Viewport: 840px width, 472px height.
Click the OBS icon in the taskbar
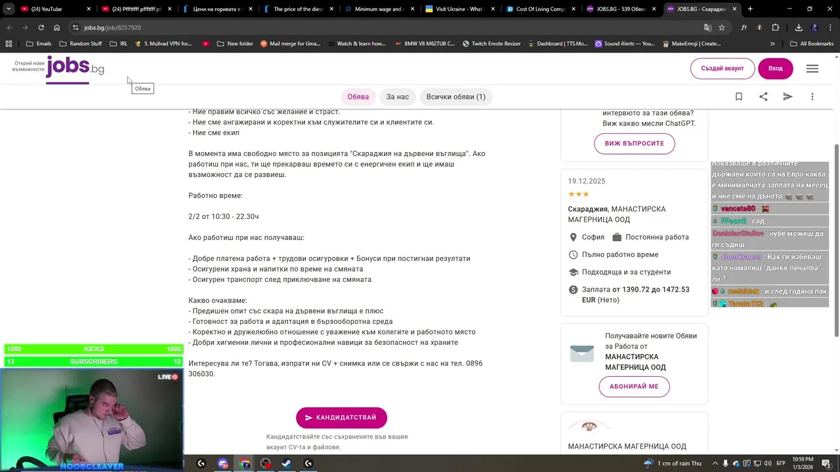point(266,463)
